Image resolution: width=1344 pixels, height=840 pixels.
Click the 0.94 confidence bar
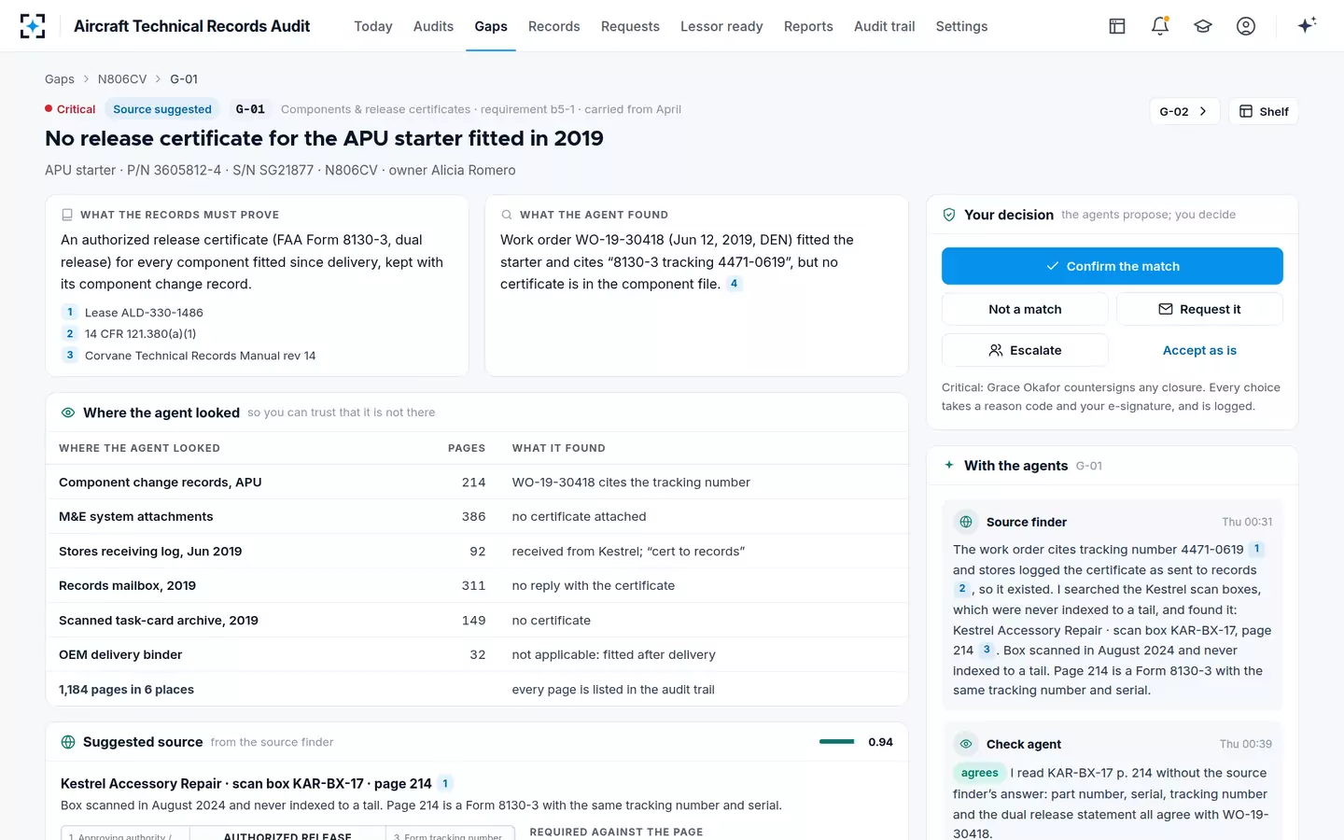[837, 742]
